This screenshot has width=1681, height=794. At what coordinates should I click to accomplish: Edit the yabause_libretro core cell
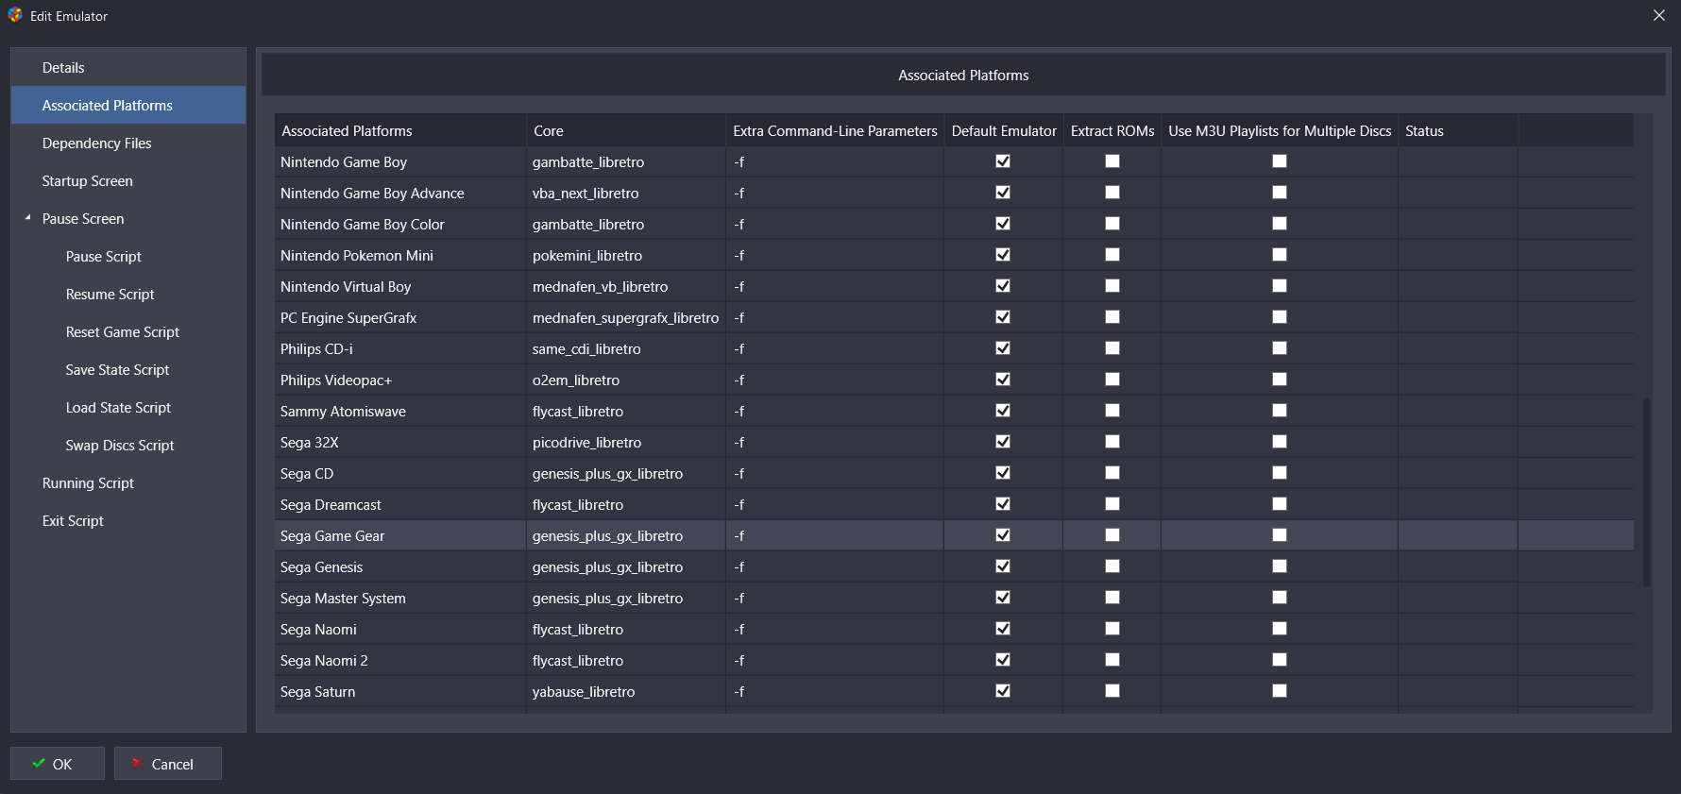626,692
